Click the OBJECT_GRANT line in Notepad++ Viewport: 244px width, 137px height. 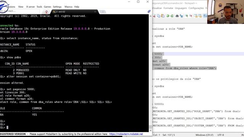click(x=198, y=118)
